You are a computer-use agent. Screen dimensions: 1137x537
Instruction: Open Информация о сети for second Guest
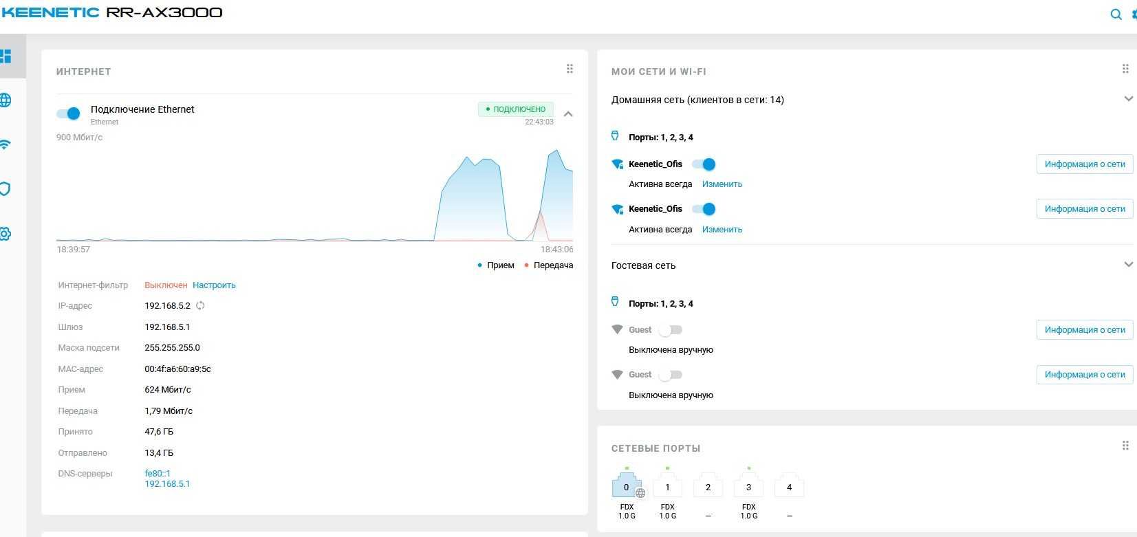pos(1085,375)
